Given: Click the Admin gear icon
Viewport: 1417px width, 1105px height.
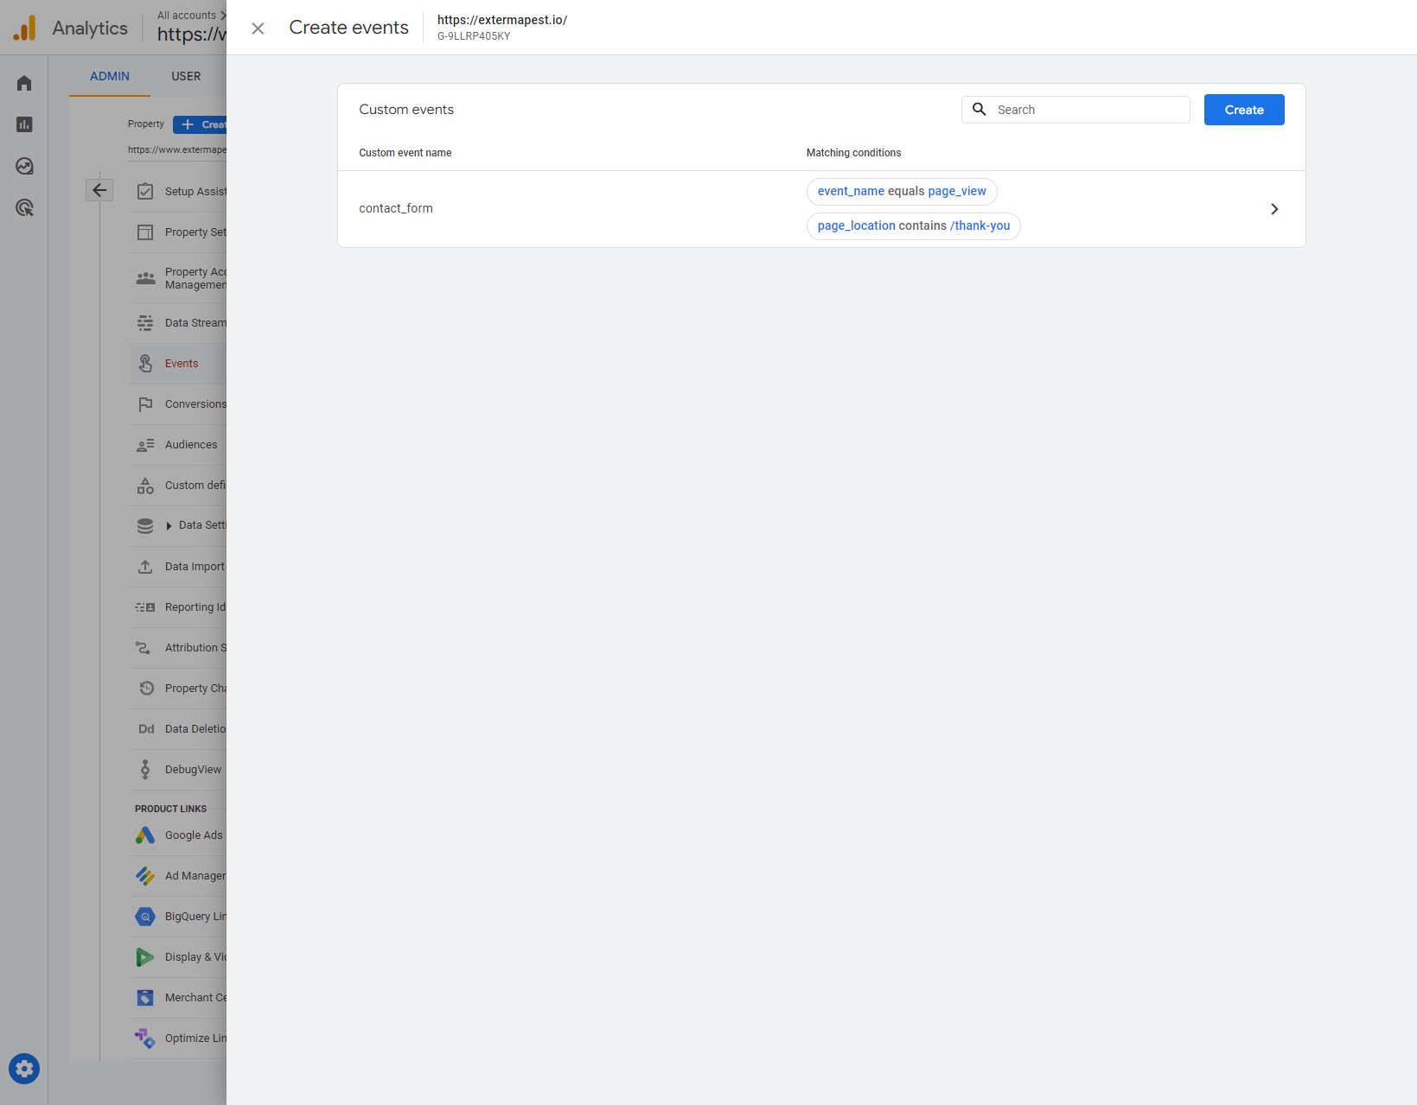Looking at the screenshot, I should coord(24,1069).
